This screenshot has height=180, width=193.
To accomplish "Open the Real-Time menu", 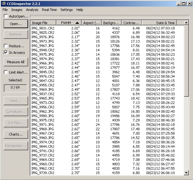I will pos(49,10).
